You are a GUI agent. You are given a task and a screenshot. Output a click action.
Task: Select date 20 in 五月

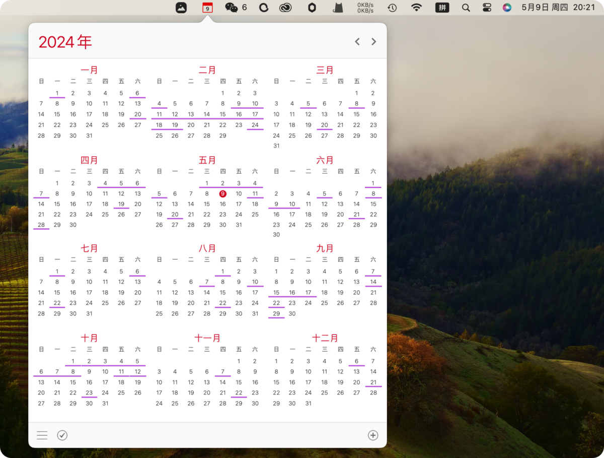(175, 215)
